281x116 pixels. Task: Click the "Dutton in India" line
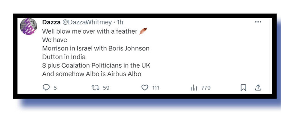[x=64, y=57]
